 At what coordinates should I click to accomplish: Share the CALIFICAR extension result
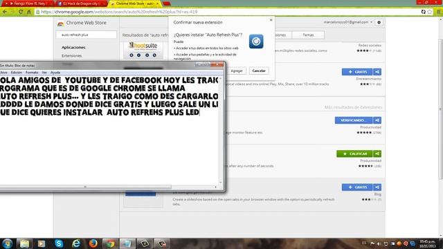pos(377,154)
